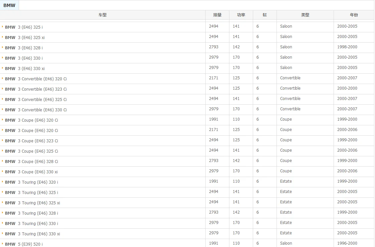Open BMW 3 (E46) 325 xi model link
375x247 pixels.
25,37
